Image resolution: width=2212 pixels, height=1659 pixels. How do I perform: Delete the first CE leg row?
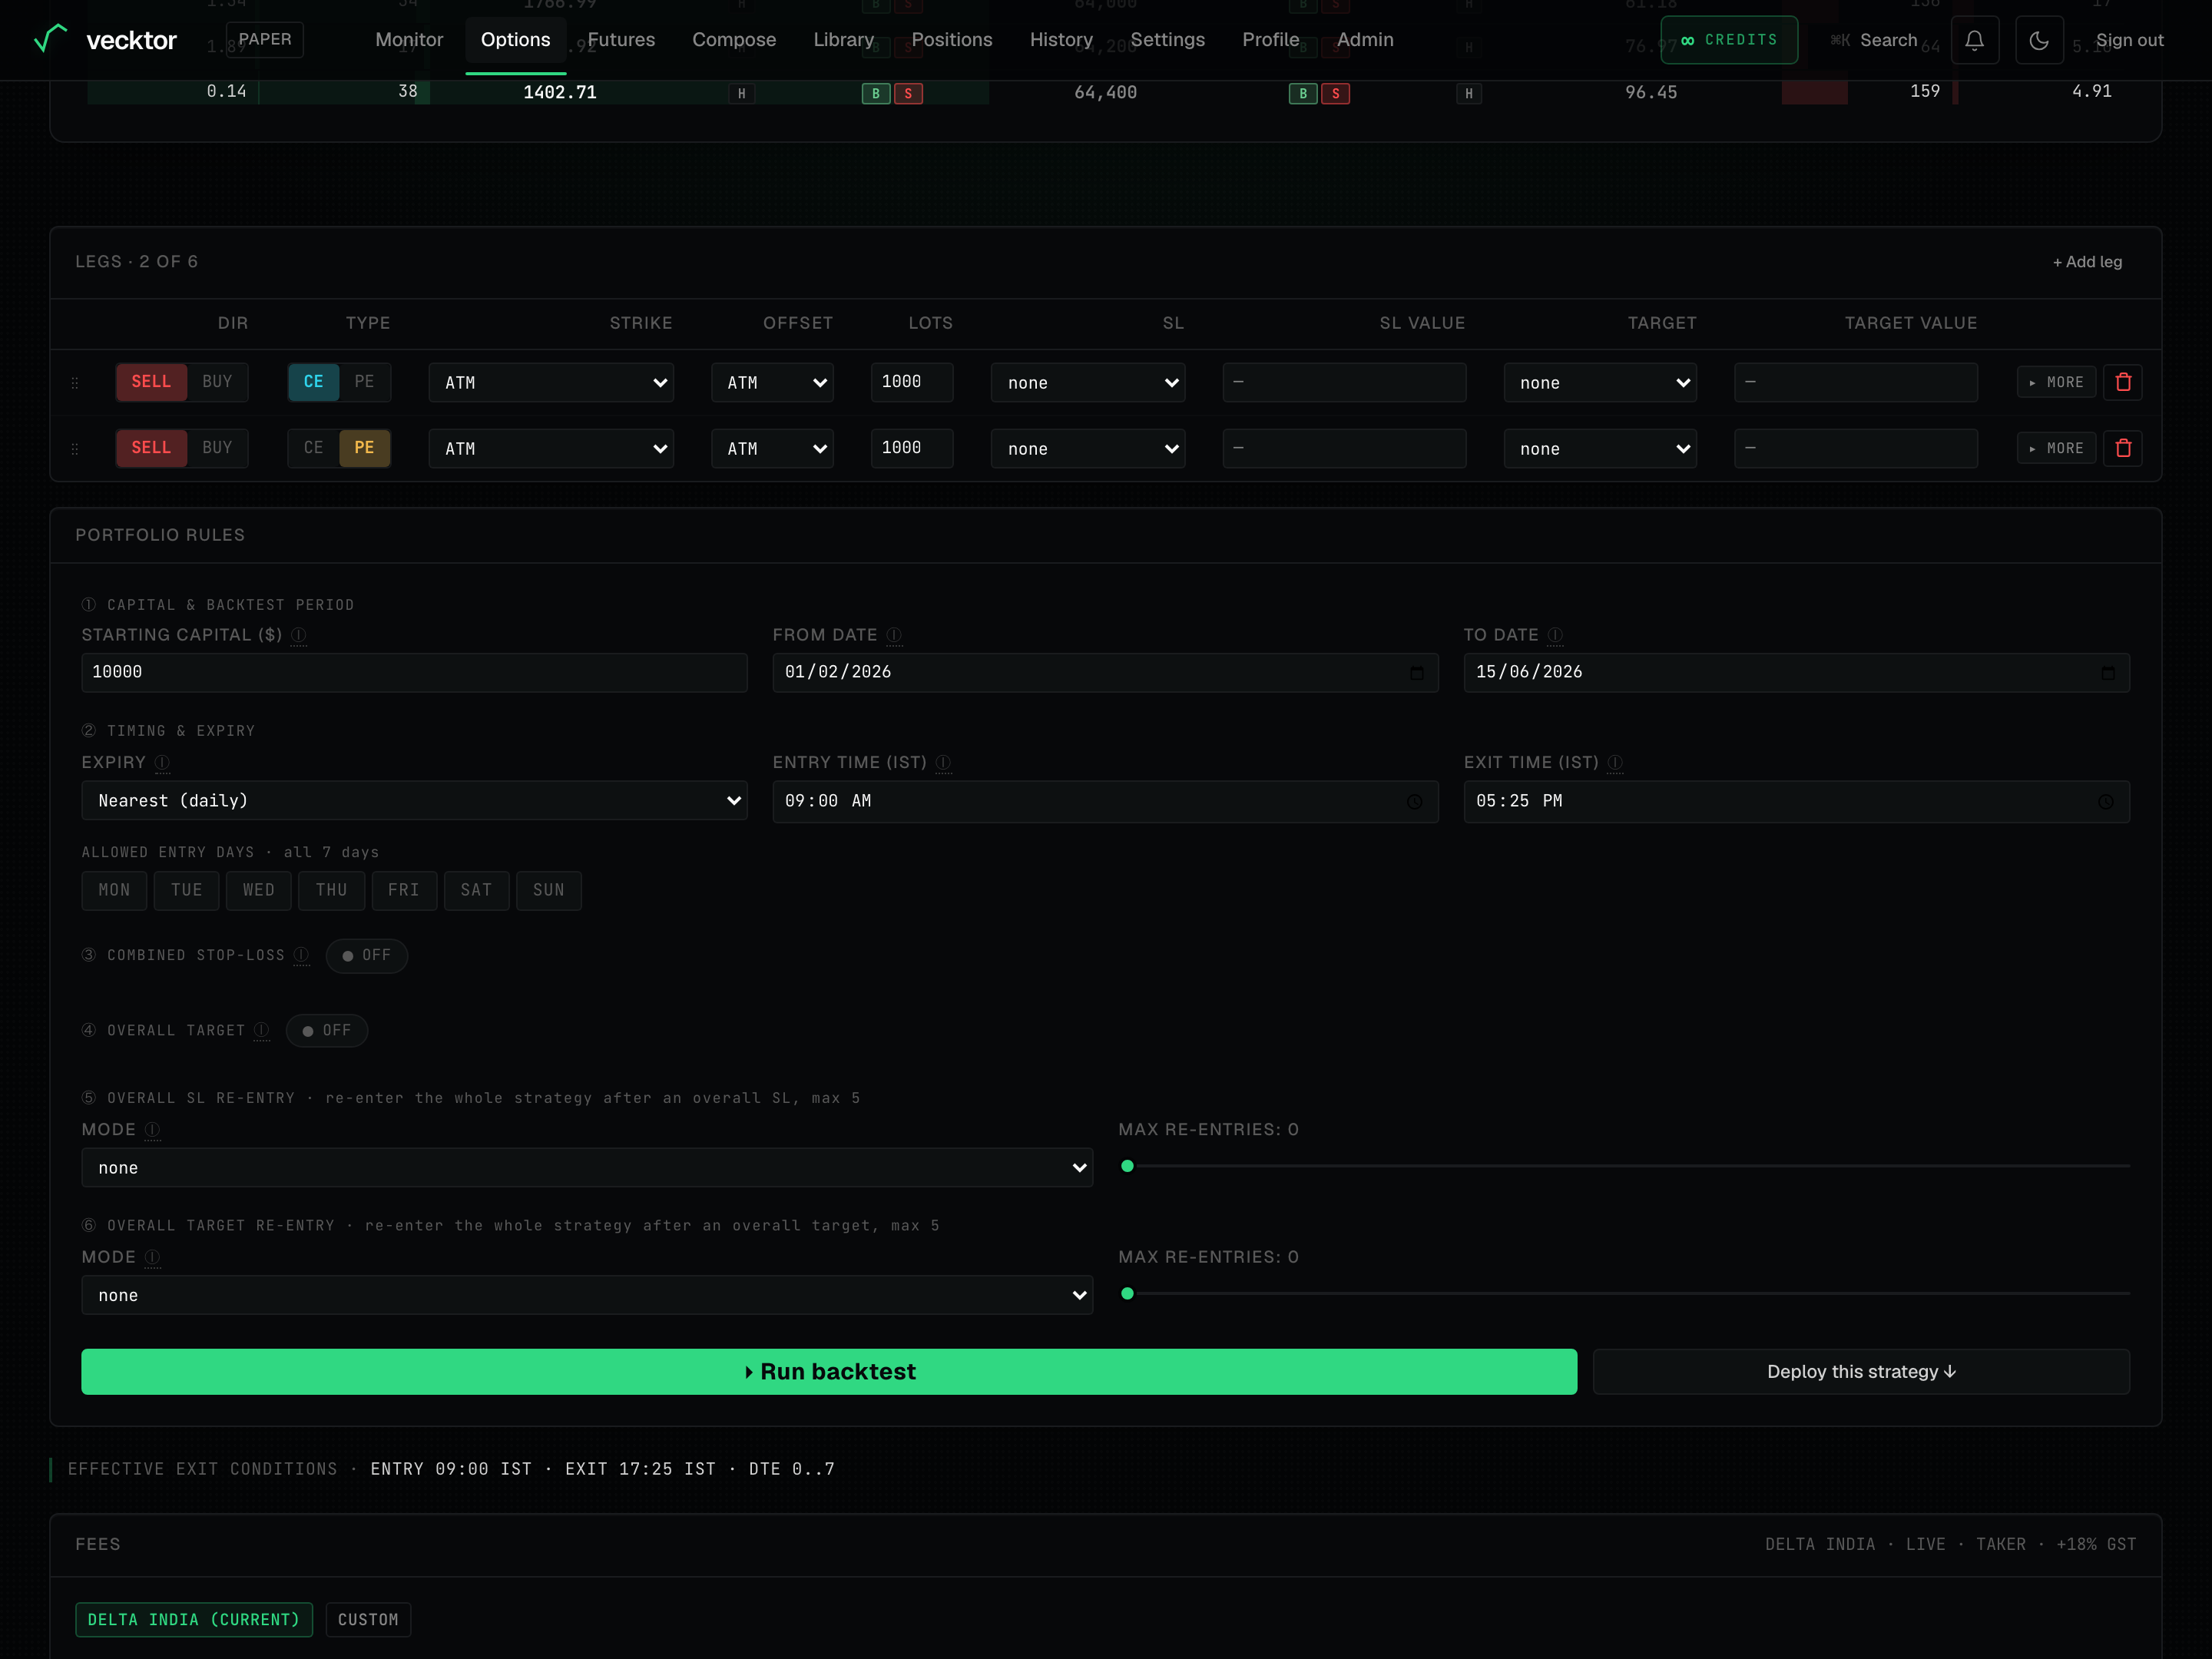tap(2123, 382)
